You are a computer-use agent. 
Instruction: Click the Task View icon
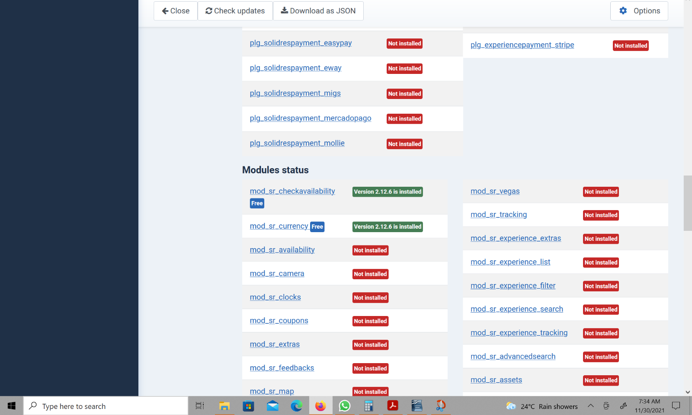[200, 406]
